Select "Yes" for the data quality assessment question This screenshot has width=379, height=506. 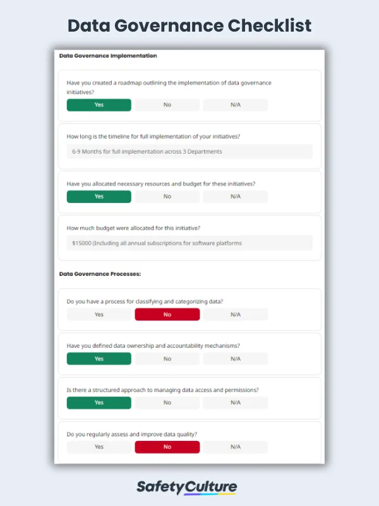(x=99, y=447)
